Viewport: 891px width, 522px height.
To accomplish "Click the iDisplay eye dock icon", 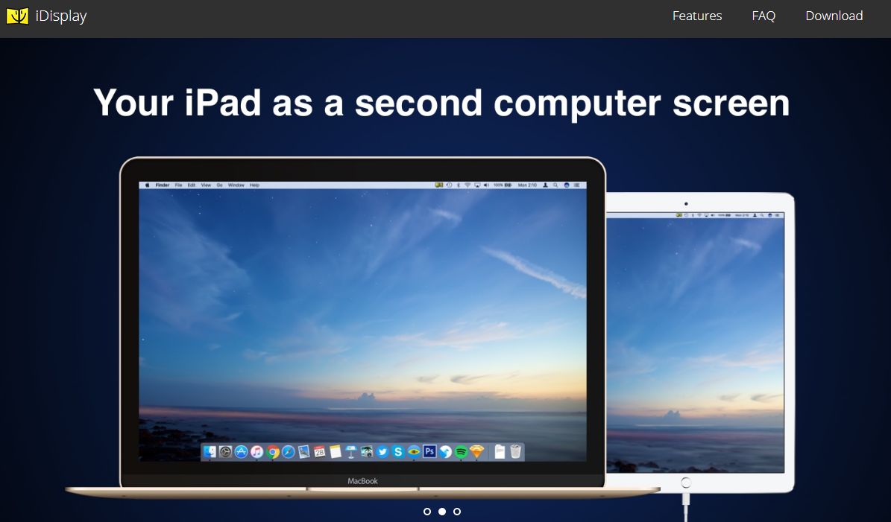I will pos(414,452).
